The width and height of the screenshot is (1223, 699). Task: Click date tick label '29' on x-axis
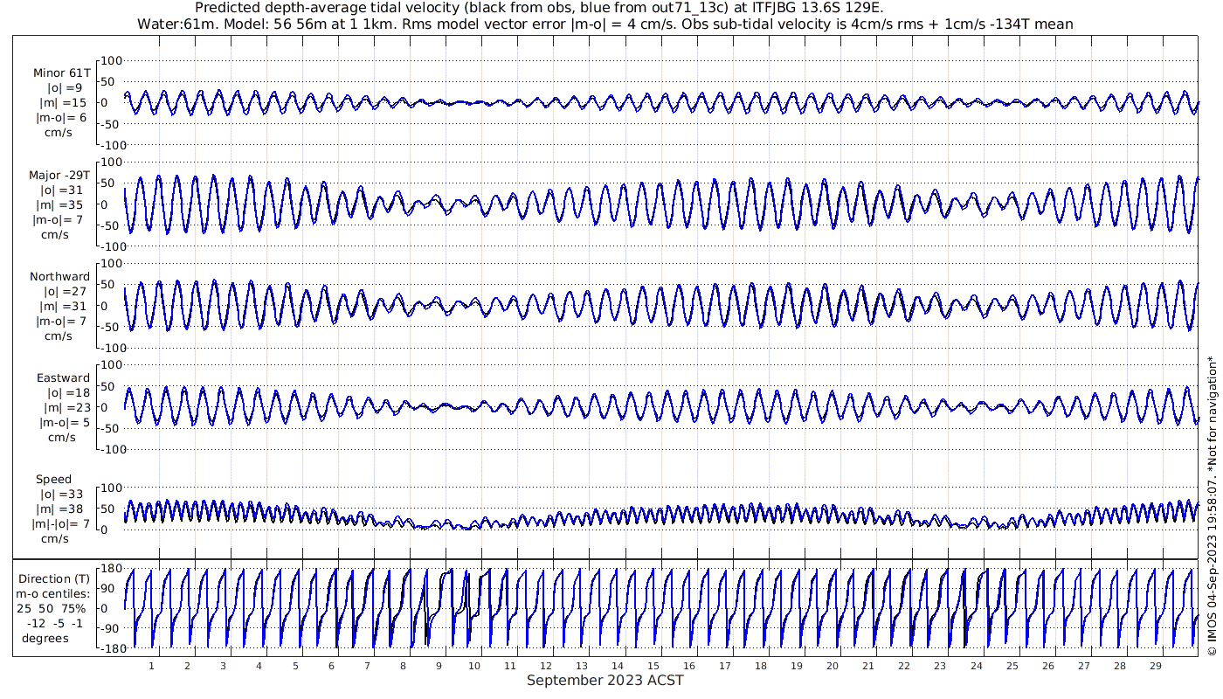pyautogui.click(x=1155, y=666)
